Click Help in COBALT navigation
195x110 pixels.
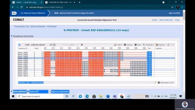click(177, 20)
